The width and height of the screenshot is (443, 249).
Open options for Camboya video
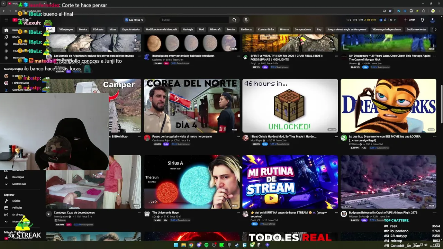click(x=140, y=213)
